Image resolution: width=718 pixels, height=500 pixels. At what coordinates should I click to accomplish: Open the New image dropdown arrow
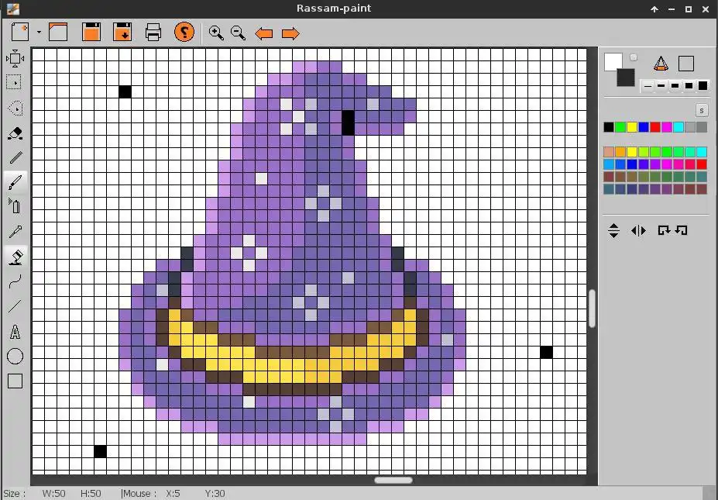39,32
